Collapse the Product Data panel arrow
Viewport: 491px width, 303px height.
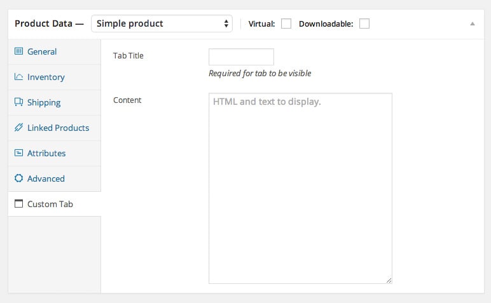click(473, 24)
